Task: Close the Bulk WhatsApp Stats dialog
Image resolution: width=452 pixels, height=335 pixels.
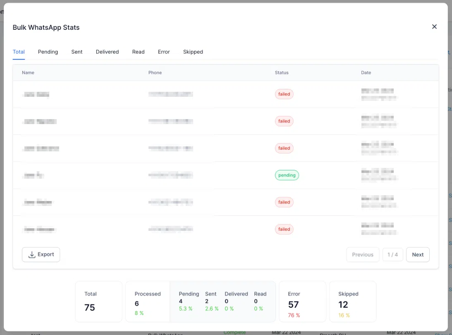Action: 434,27
